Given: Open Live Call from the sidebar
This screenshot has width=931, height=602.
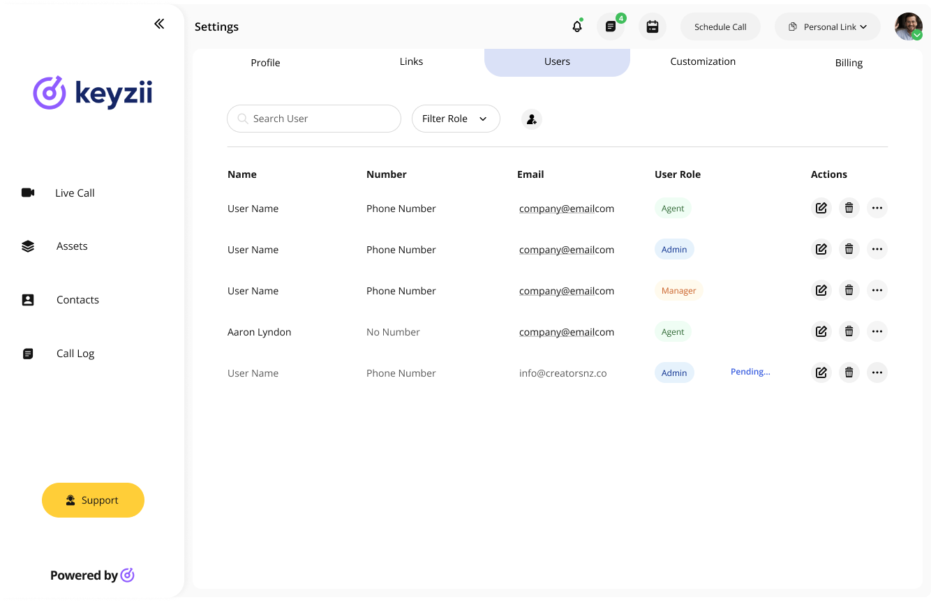Looking at the screenshot, I should pyautogui.click(x=75, y=193).
